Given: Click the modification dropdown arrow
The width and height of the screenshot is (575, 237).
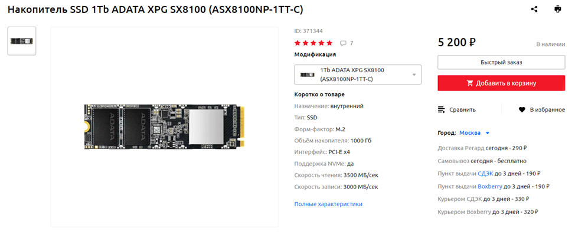Looking at the screenshot, I should 414,75.
